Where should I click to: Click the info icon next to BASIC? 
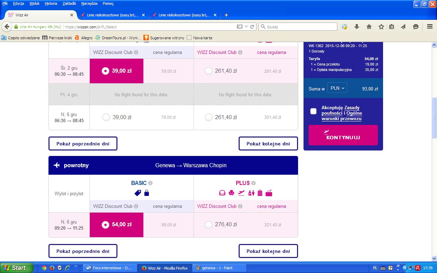point(150,183)
